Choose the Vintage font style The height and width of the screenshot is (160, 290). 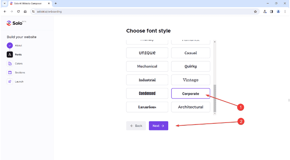pyautogui.click(x=191, y=80)
